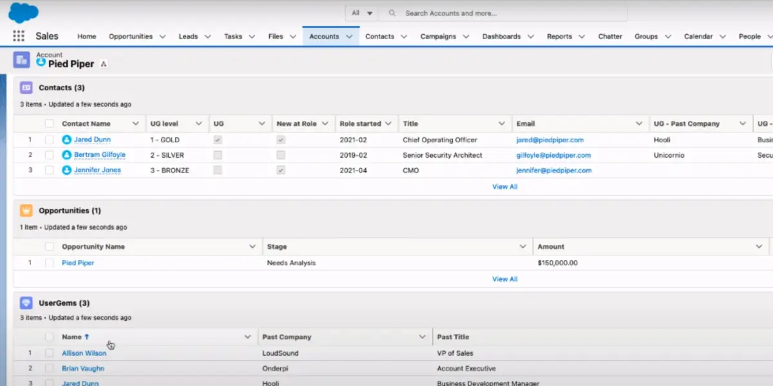Click the Contacts related list icon
The height and width of the screenshot is (386, 773).
pyautogui.click(x=26, y=87)
